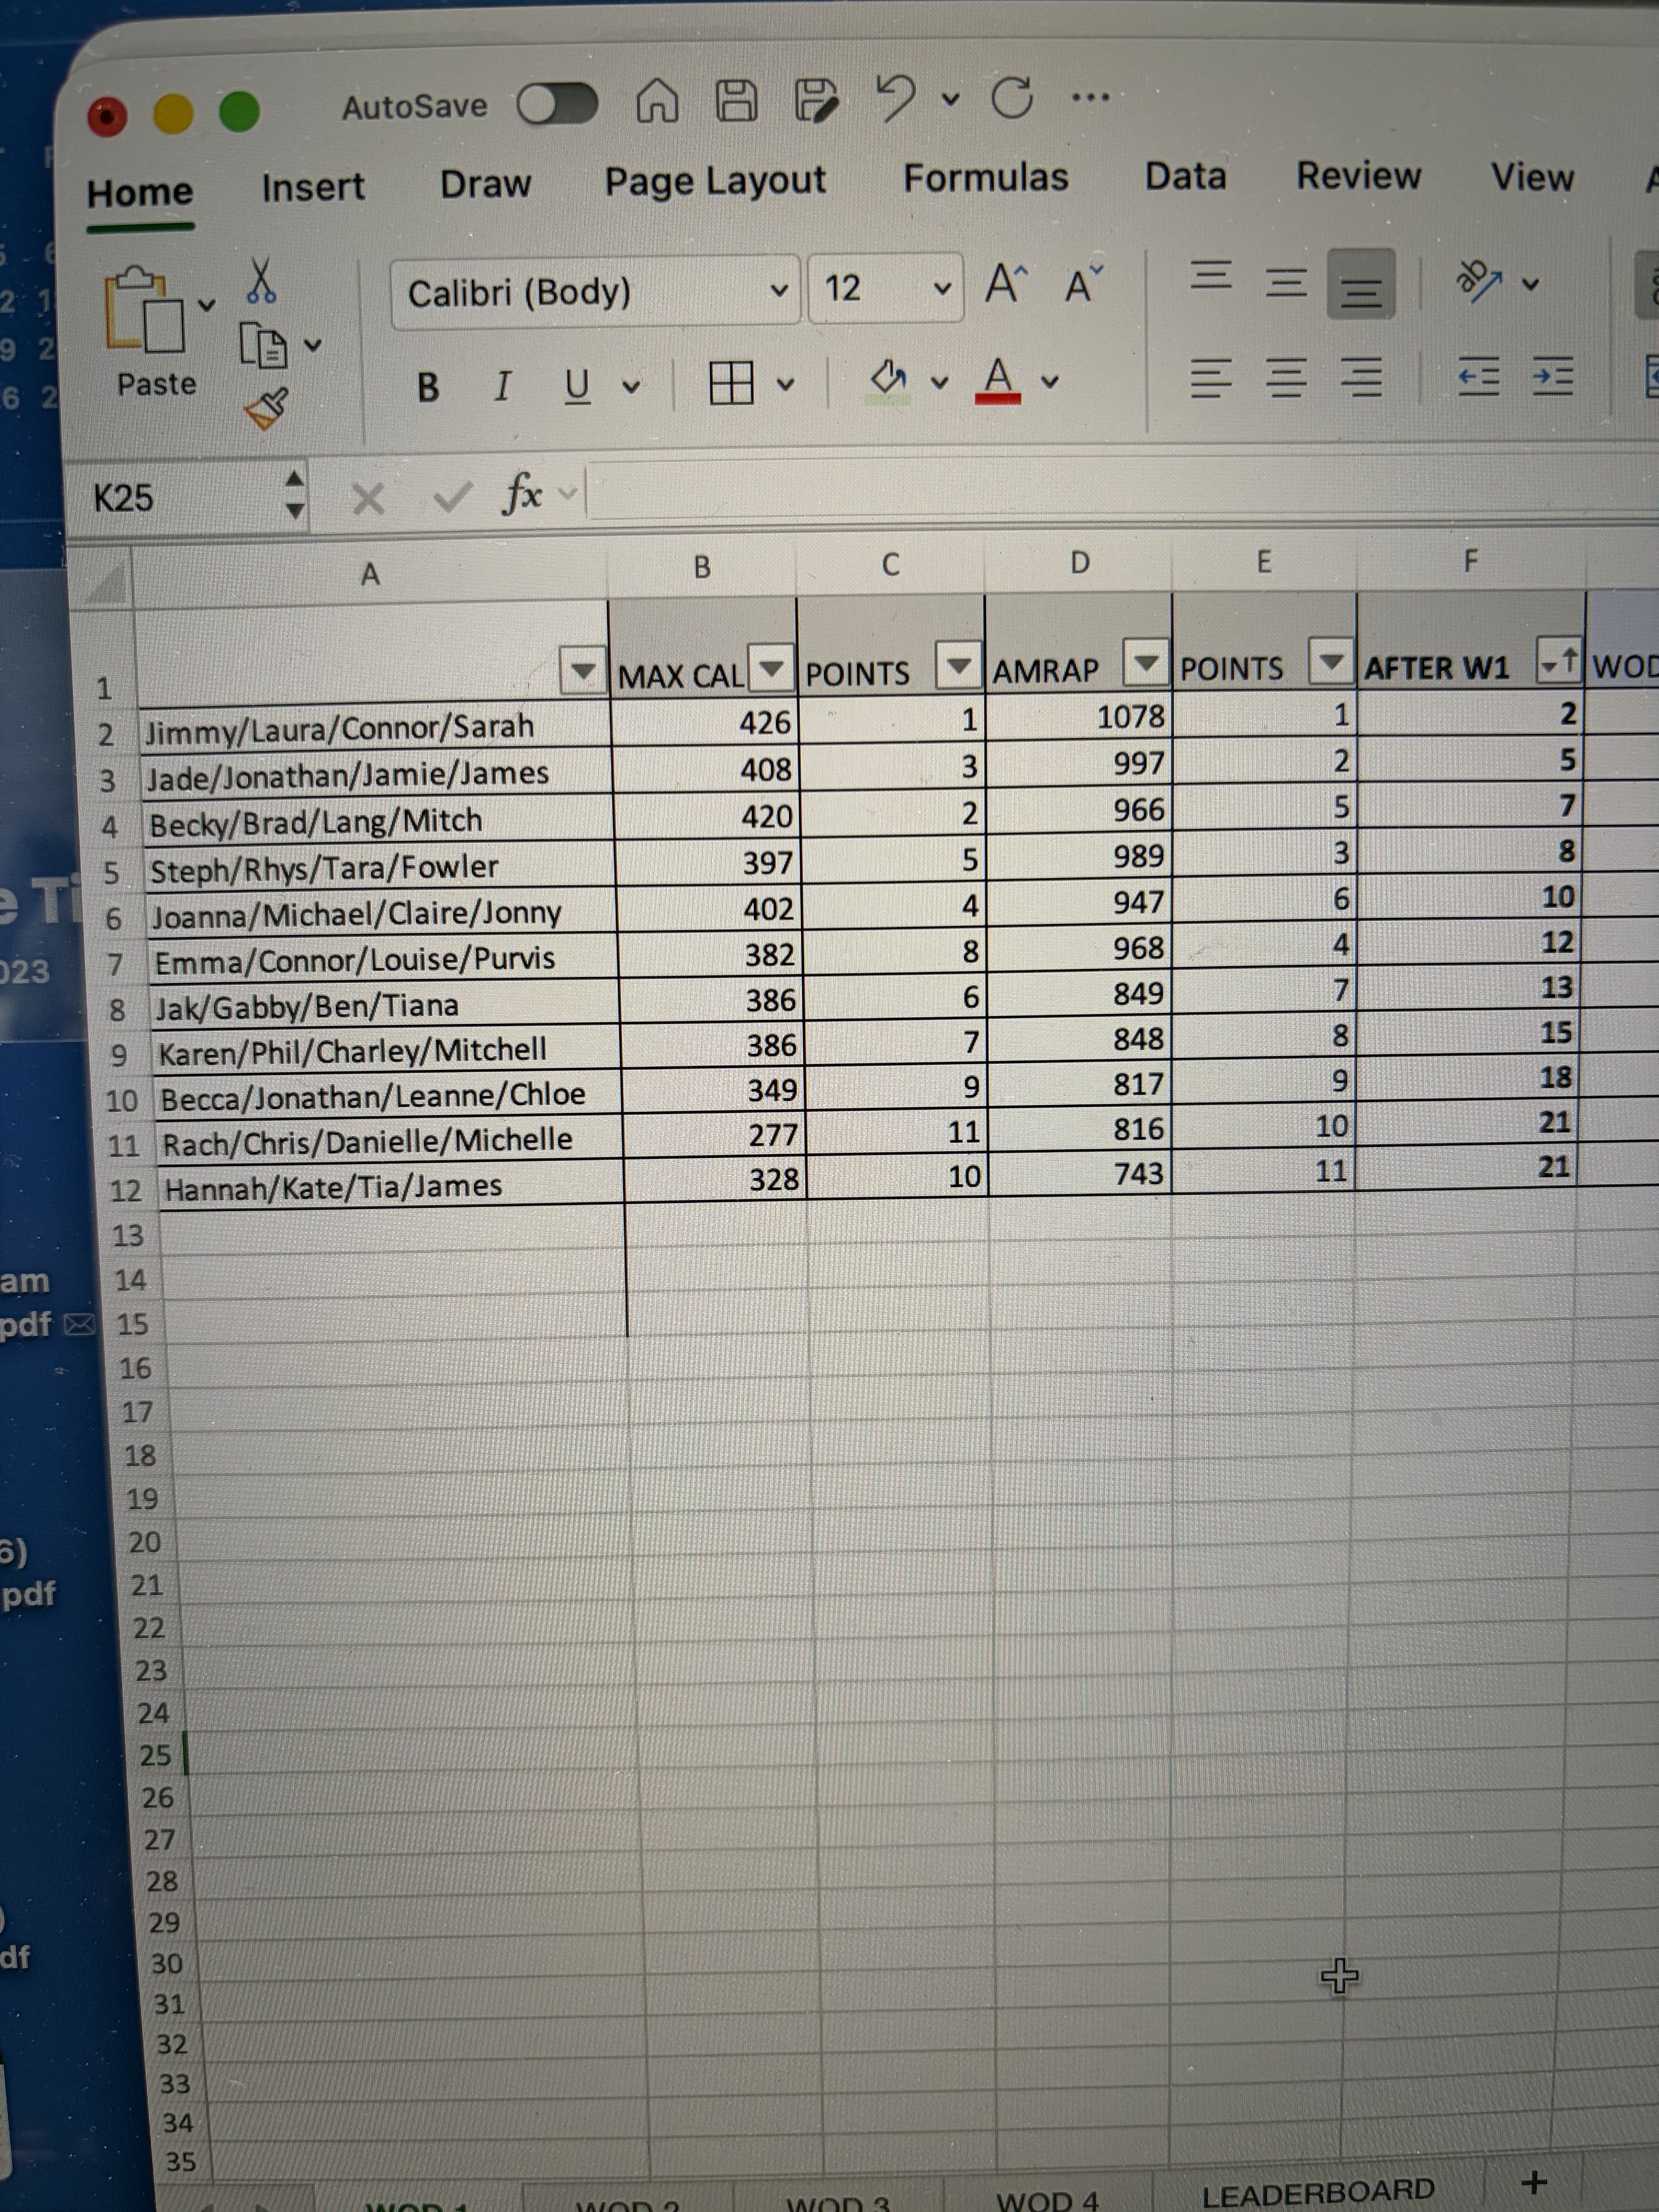Click the Increase Indent icon

1553,377
